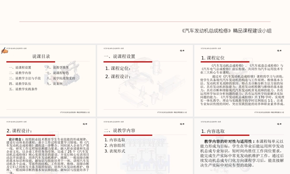Select the 一、说课程设置 entry in the 说课目录 list

point(20,68)
